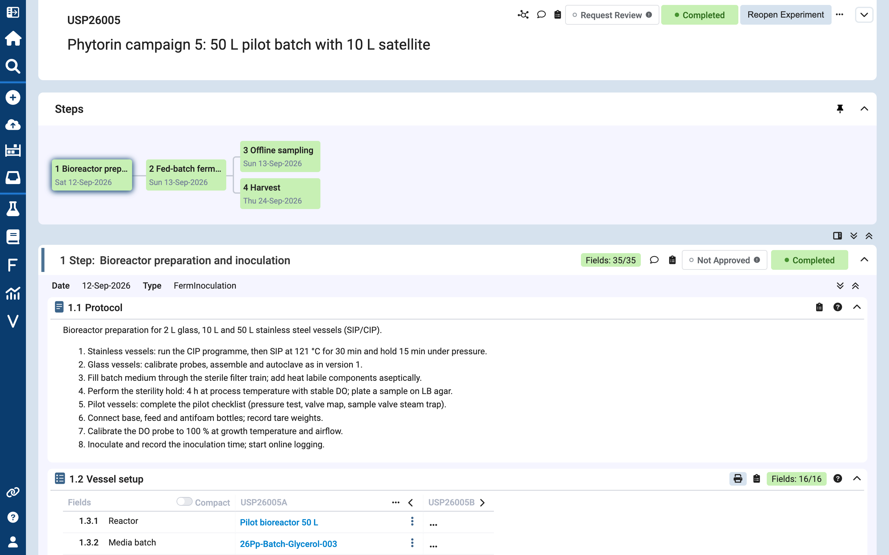The width and height of the screenshot is (889, 555).
Task: Click Reopen Experiment button
Action: coord(785,15)
